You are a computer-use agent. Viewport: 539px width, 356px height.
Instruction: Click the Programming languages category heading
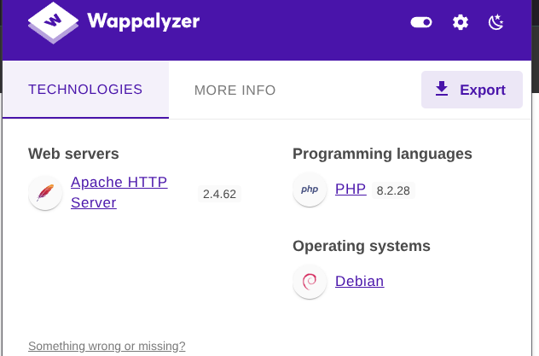[x=382, y=154]
